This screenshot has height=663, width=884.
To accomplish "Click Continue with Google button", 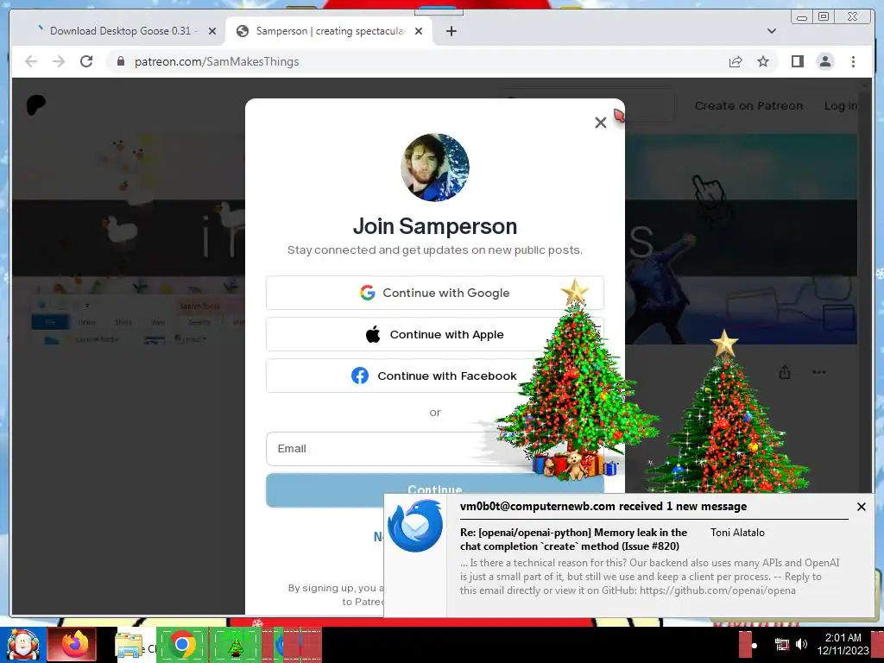I will (x=435, y=293).
